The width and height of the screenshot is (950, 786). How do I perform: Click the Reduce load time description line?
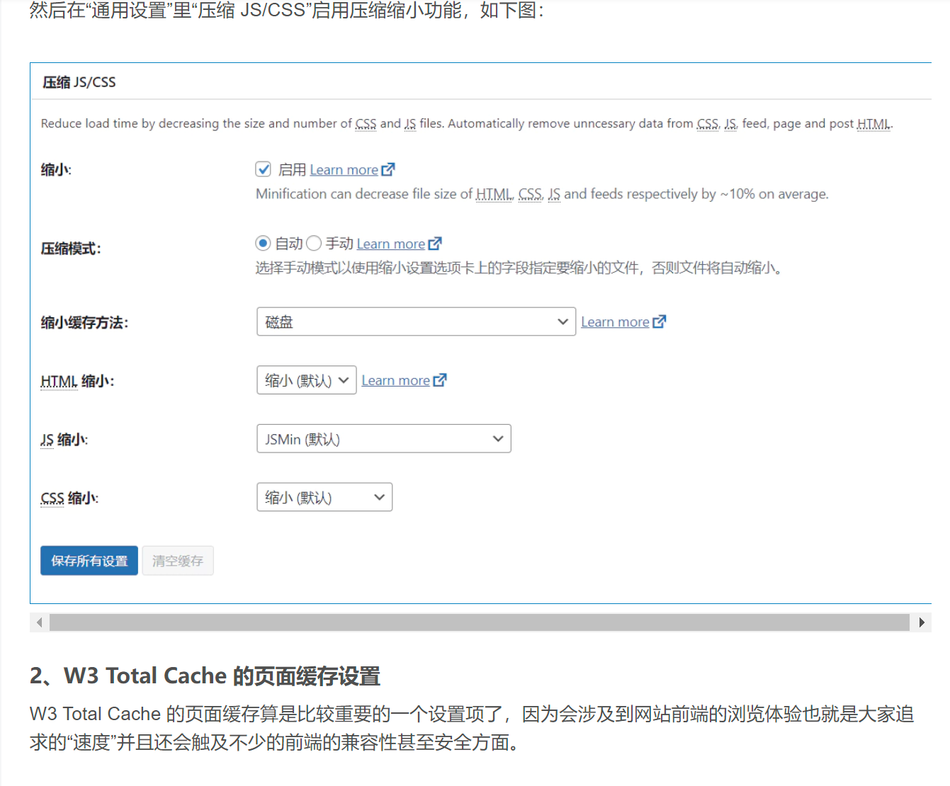click(467, 124)
